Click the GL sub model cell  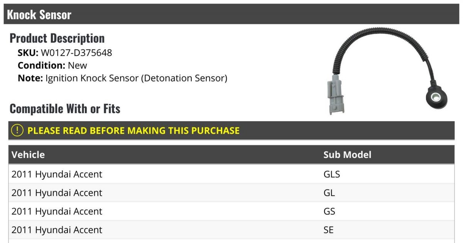329,193
